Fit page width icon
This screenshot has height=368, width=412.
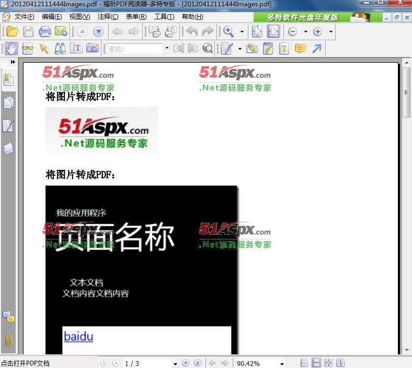[273, 31]
